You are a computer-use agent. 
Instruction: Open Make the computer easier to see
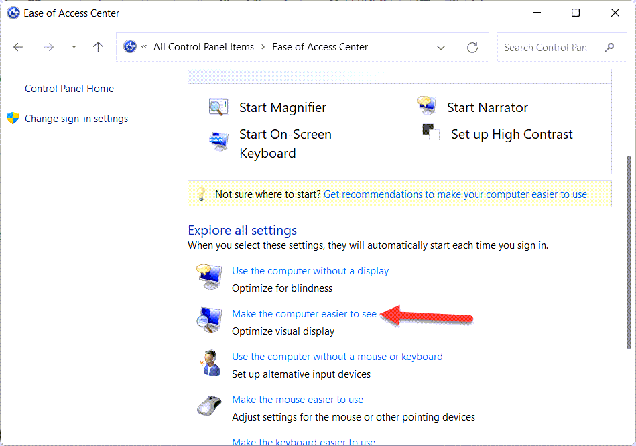(x=304, y=314)
